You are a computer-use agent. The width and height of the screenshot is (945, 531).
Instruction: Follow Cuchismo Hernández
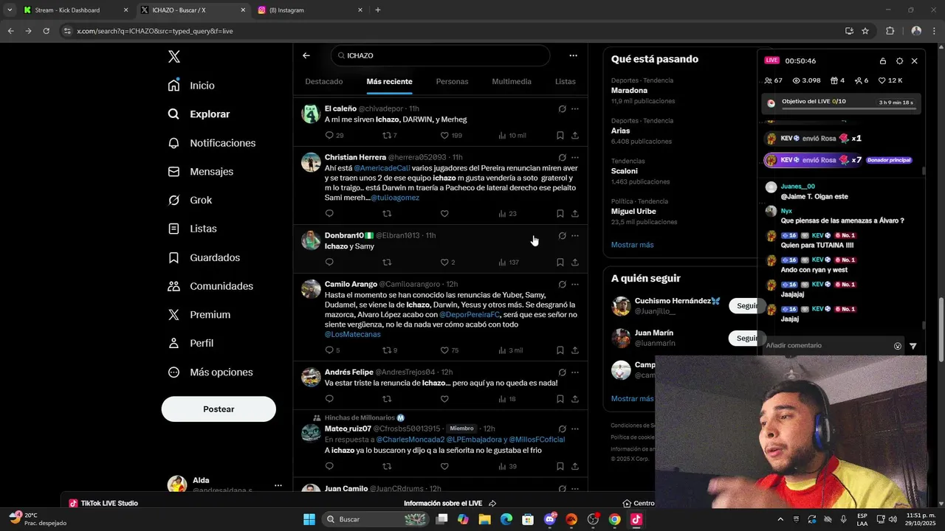coord(747,305)
